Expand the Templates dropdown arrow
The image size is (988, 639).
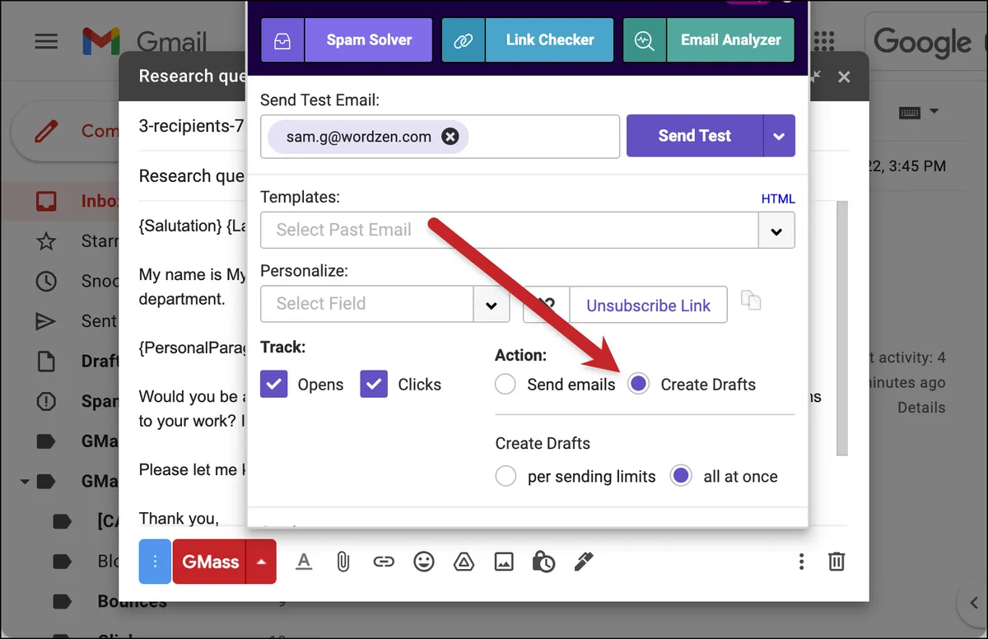(x=776, y=231)
